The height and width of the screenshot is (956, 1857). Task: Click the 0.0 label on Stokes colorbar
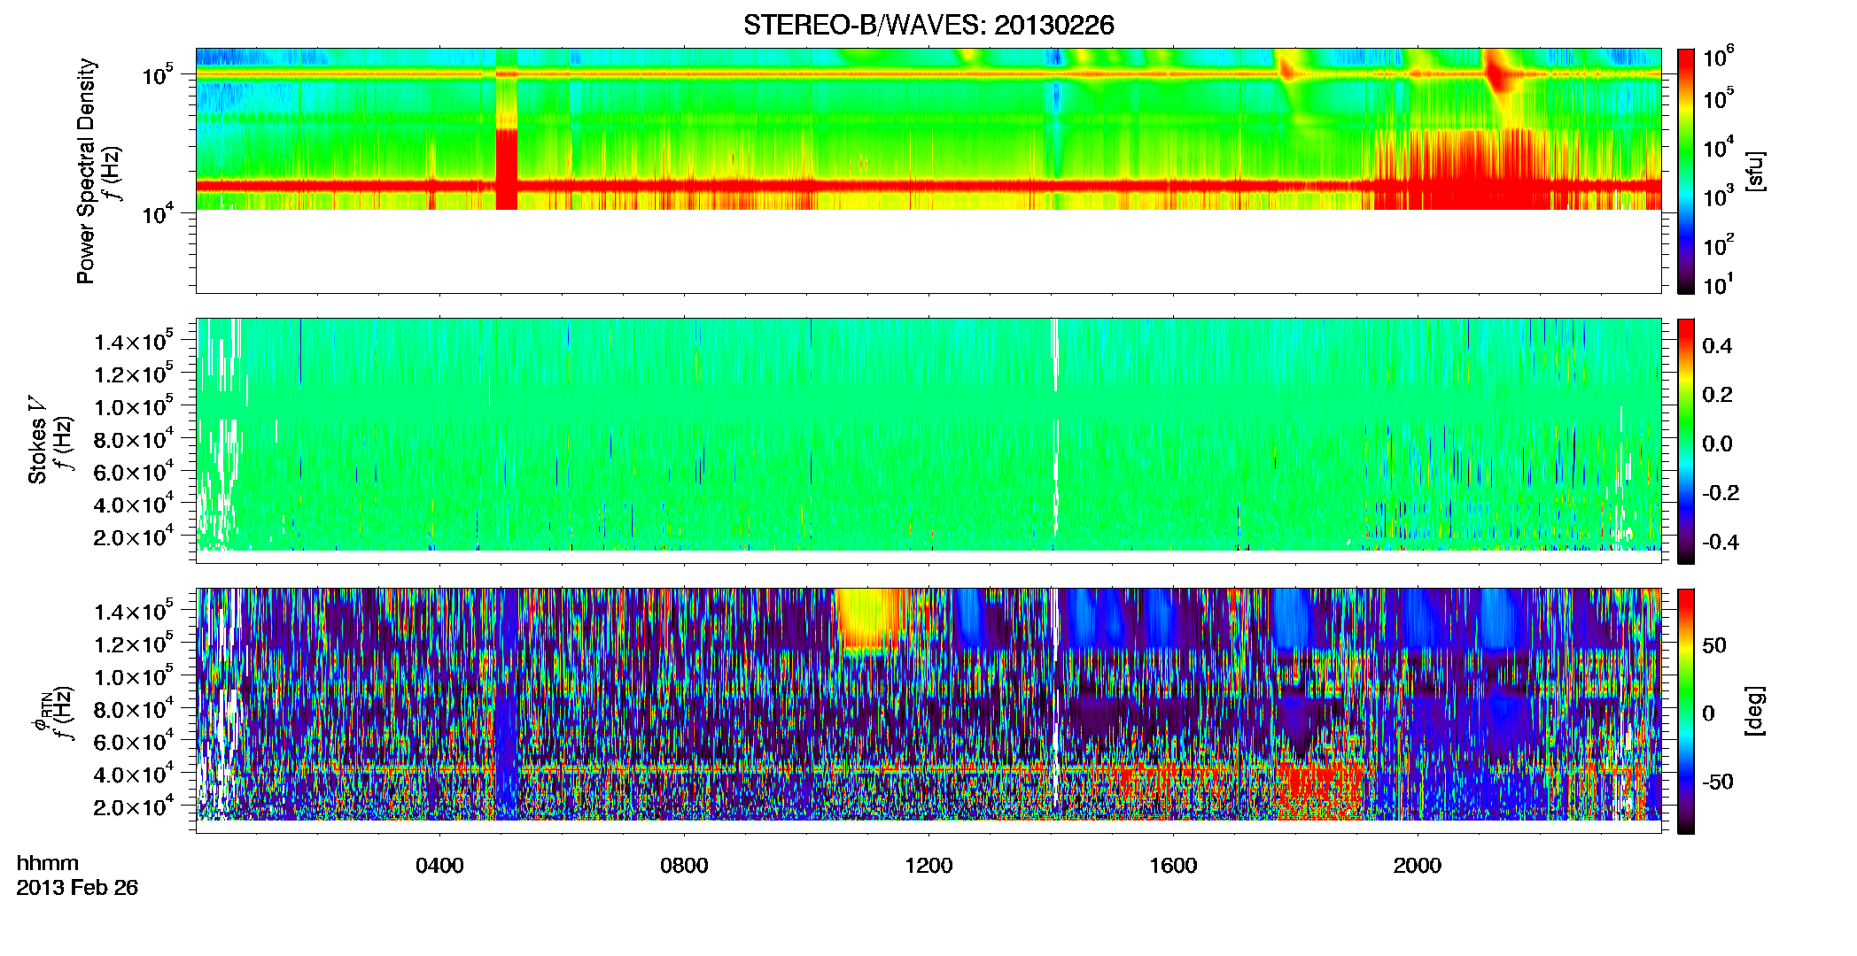pos(1717,443)
